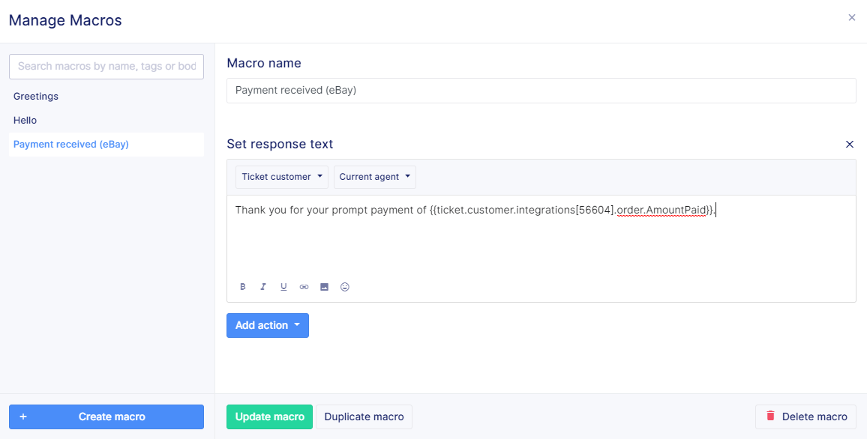Viewport: 867px width, 439px height.
Task: Close the Manage Macros dialog
Action: click(851, 18)
